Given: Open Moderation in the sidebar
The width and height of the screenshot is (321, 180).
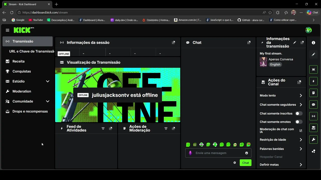Looking at the screenshot, I should (28, 91).
